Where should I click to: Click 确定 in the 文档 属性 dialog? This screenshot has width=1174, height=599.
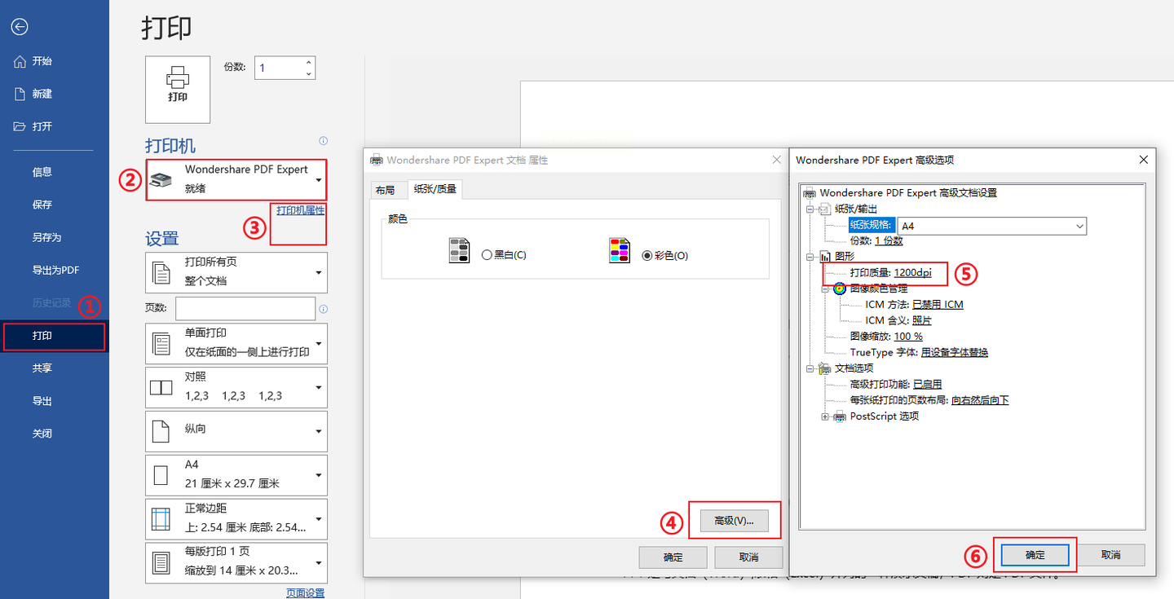coord(673,557)
